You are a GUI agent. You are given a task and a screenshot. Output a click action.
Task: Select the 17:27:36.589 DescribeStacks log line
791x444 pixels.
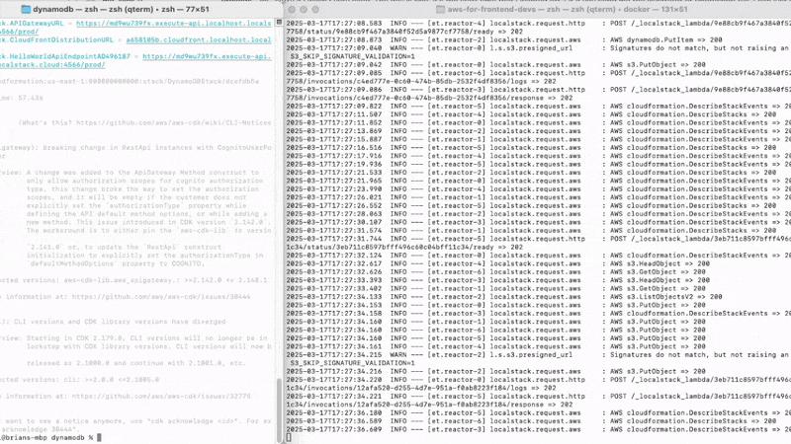coord(531,421)
